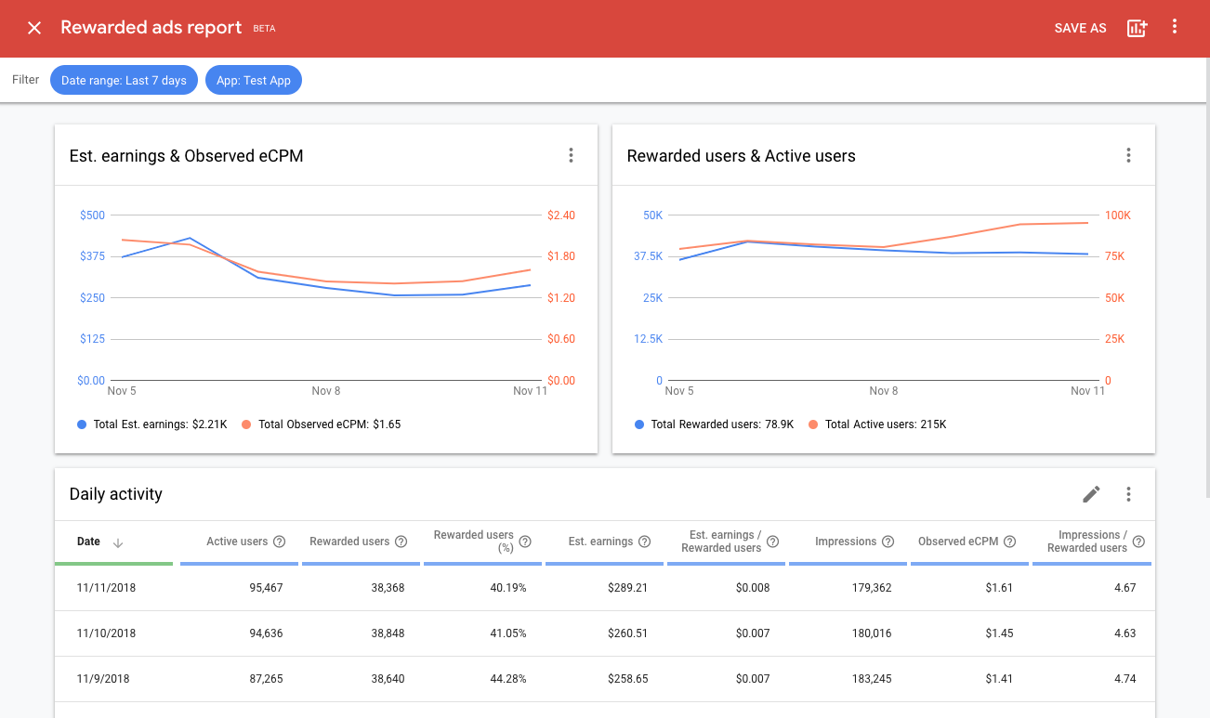Open Est. earnings chart options menu
The width and height of the screenshot is (1210, 718).
coord(572,156)
